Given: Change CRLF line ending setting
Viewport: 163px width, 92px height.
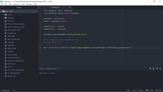Looking at the screenshot, I should click(128, 90).
